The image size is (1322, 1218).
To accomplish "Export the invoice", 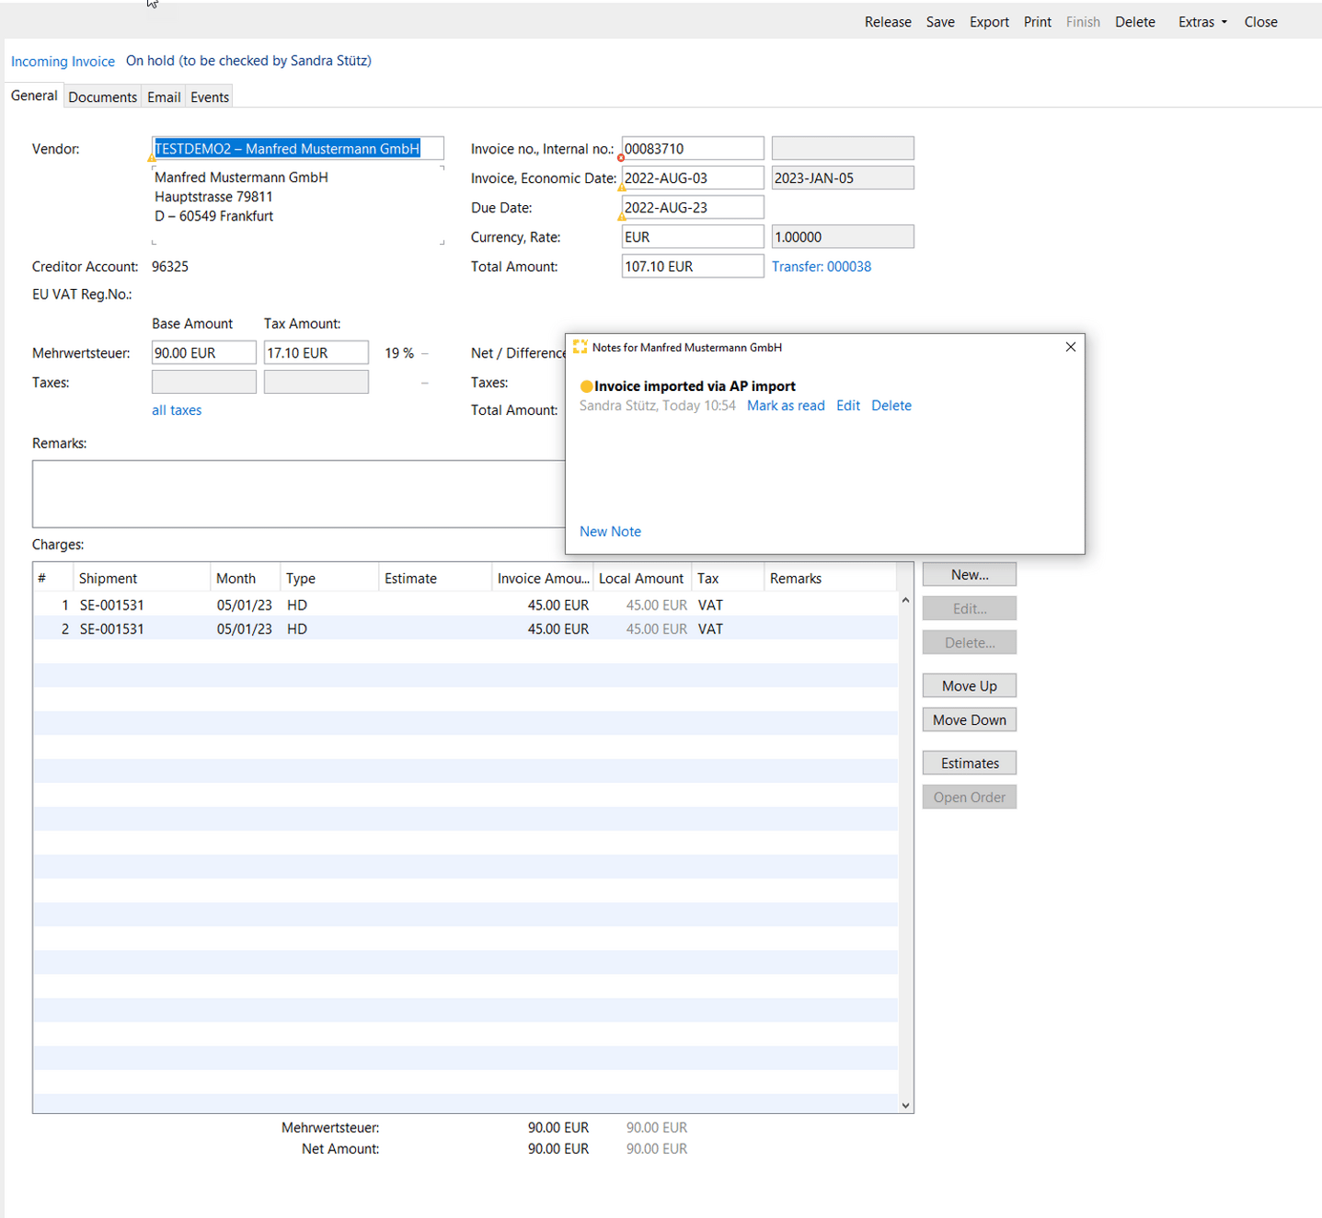I will coord(989,22).
